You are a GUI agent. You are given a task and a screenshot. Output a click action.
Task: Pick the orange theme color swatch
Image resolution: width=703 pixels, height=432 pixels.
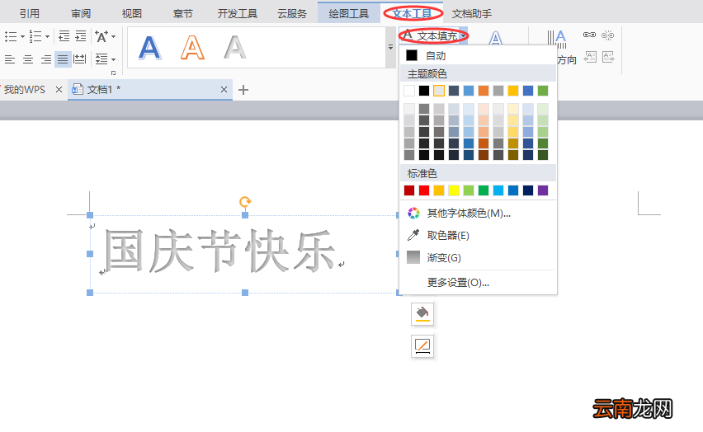pyautogui.click(x=484, y=91)
